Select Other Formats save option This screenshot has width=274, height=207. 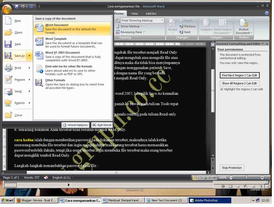72,84
